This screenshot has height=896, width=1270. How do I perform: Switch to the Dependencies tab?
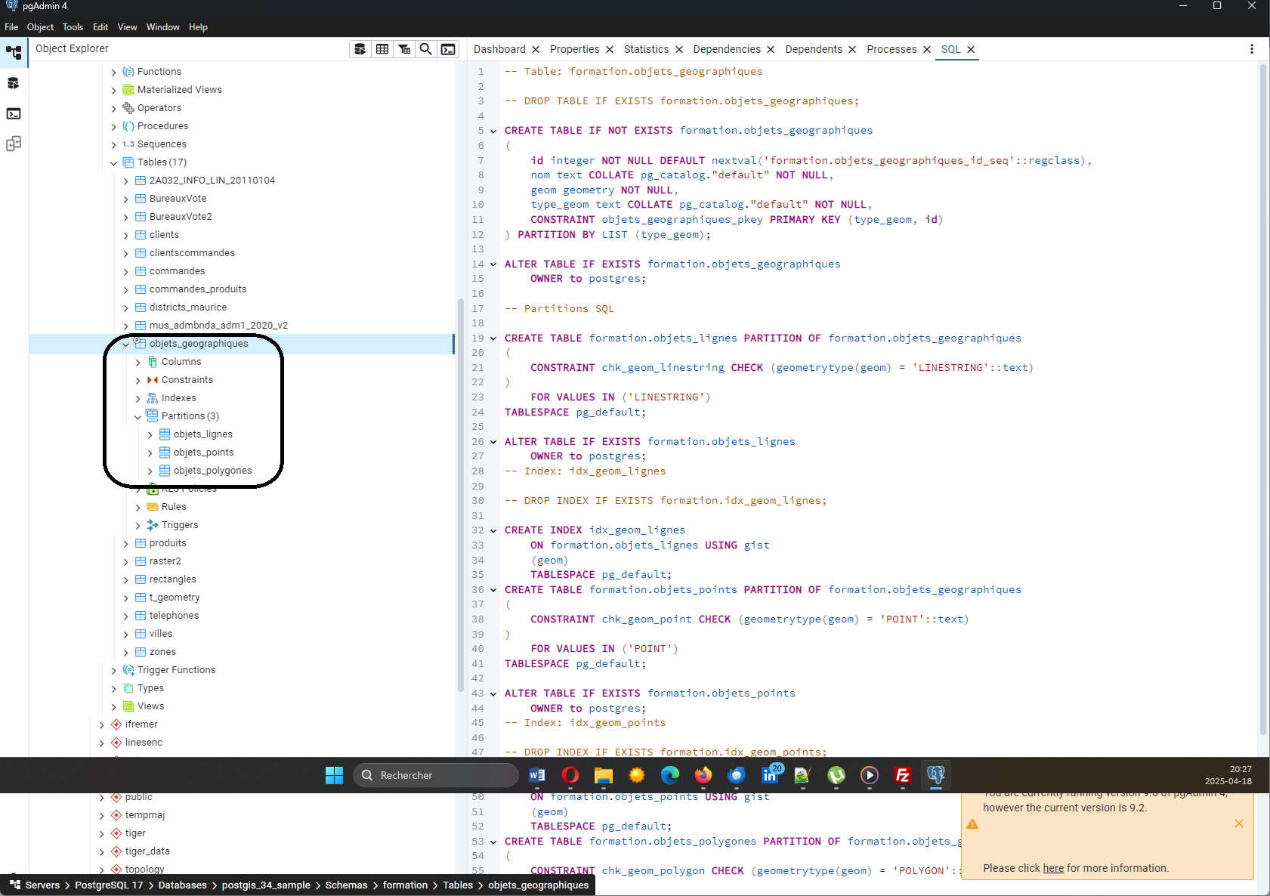pyautogui.click(x=726, y=49)
